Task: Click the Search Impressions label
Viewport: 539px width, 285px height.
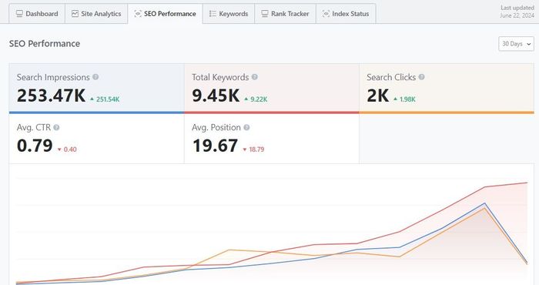Action: coord(53,77)
